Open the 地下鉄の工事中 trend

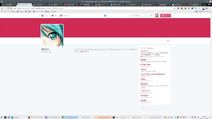tap(146, 64)
